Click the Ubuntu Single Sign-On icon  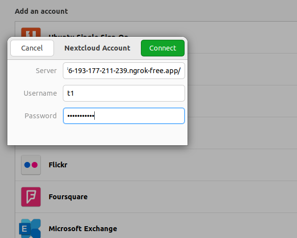[31, 32]
